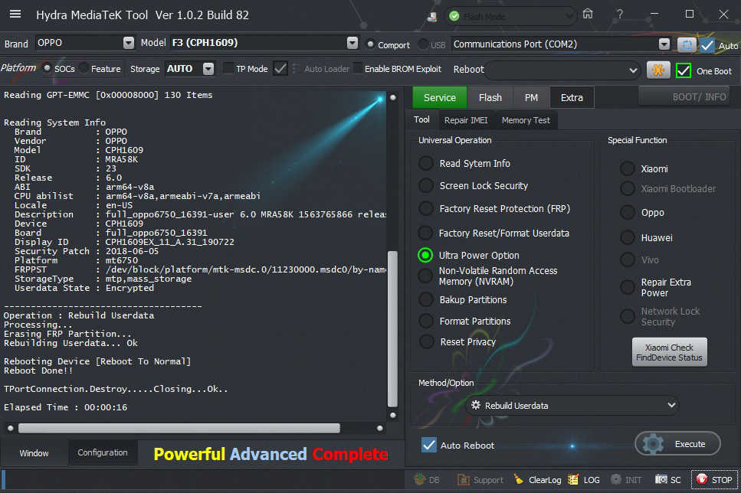Select the USB radio button
Screen dimensions: 741x493
pyautogui.click(x=423, y=44)
